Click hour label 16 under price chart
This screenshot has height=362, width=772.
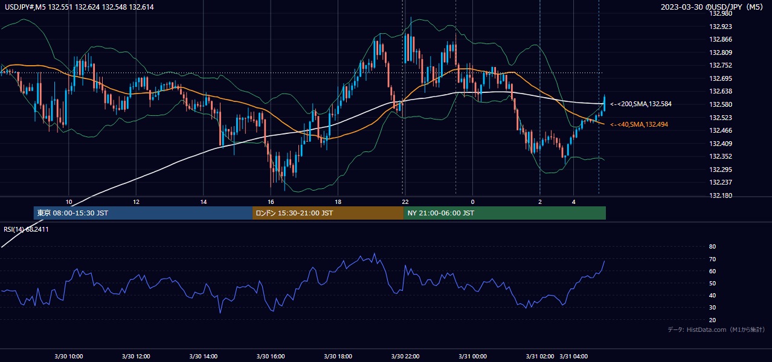271,202
